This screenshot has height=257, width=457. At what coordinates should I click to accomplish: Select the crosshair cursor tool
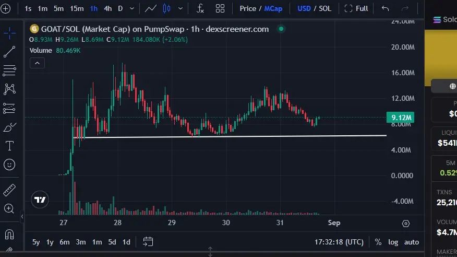point(9,33)
